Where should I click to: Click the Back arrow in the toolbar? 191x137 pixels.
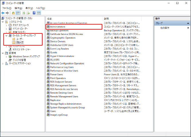click(3, 13)
